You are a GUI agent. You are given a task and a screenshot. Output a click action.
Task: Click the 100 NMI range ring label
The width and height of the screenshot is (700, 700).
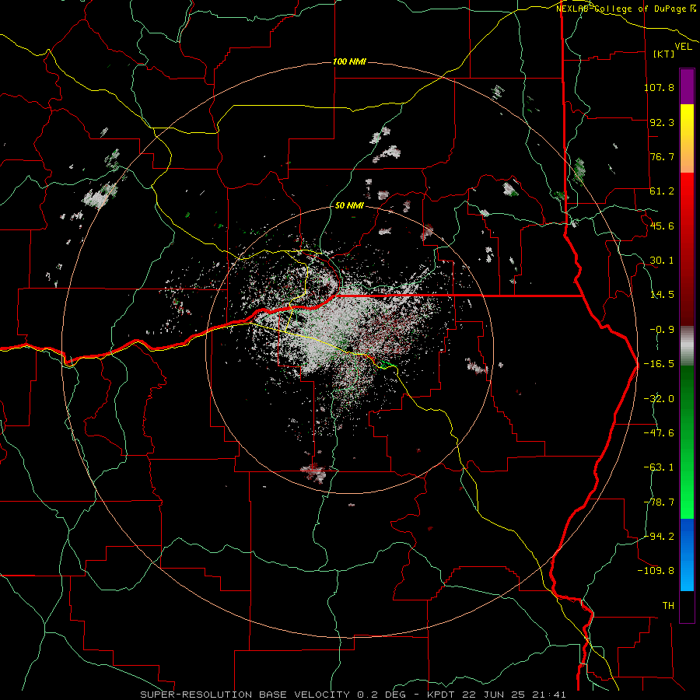[x=349, y=61]
